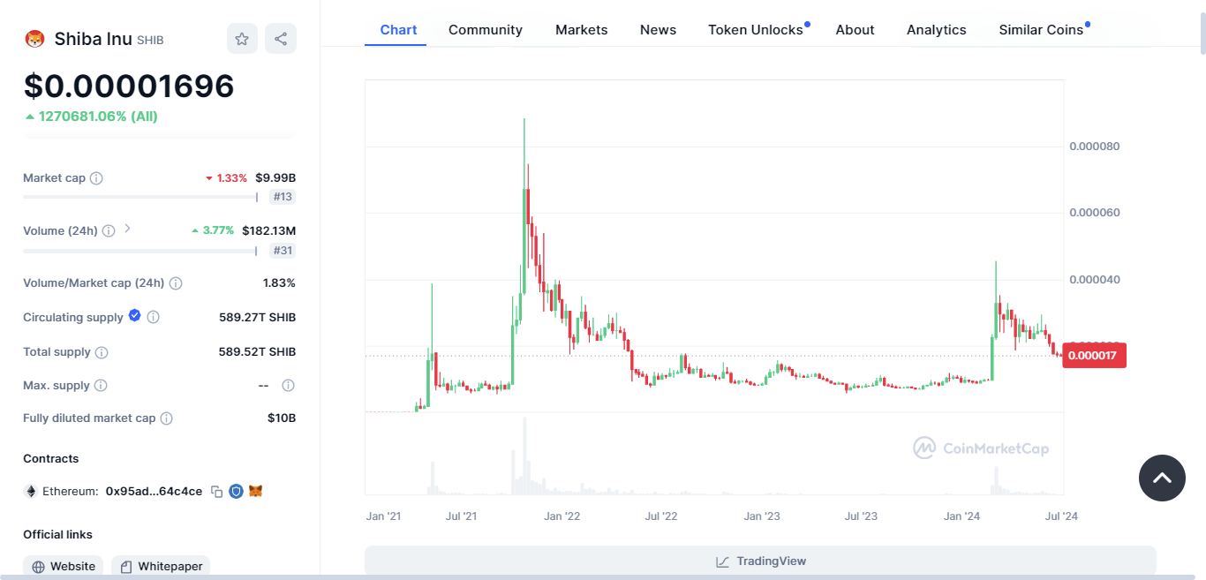Click the Contracts heading
This screenshot has height=580, width=1206.
tap(50, 459)
